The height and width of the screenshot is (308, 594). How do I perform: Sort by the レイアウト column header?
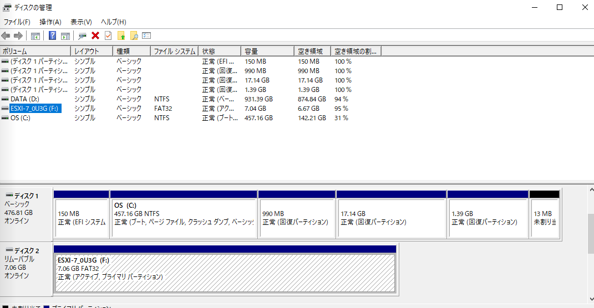92,51
